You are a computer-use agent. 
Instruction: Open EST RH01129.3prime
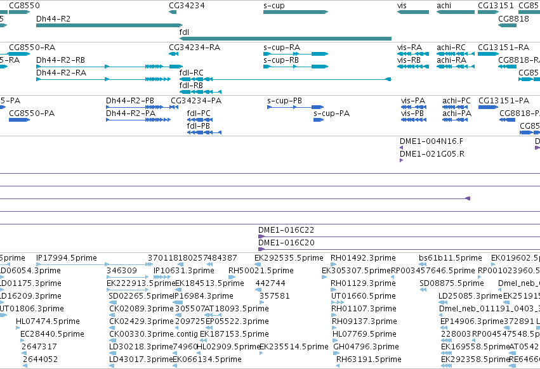(364, 283)
